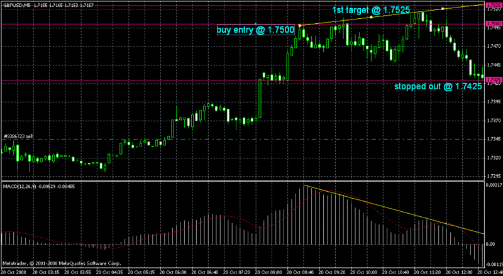
Task: Click the '20 Oct 08:40' time label
Action: click(301, 272)
